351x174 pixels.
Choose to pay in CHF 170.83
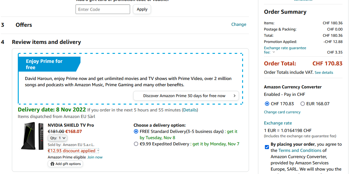267,104
